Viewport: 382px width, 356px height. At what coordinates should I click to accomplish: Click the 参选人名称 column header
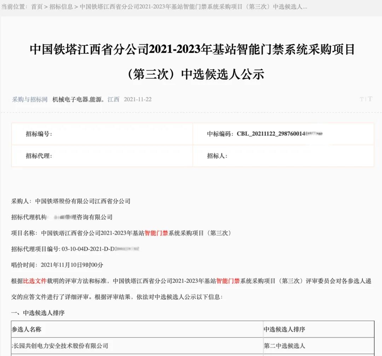click(x=27, y=329)
